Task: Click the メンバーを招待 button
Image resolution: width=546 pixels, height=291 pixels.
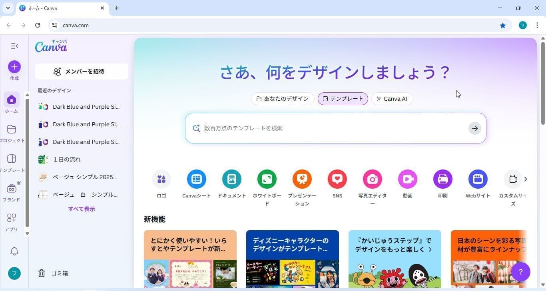Action: pos(81,71)
